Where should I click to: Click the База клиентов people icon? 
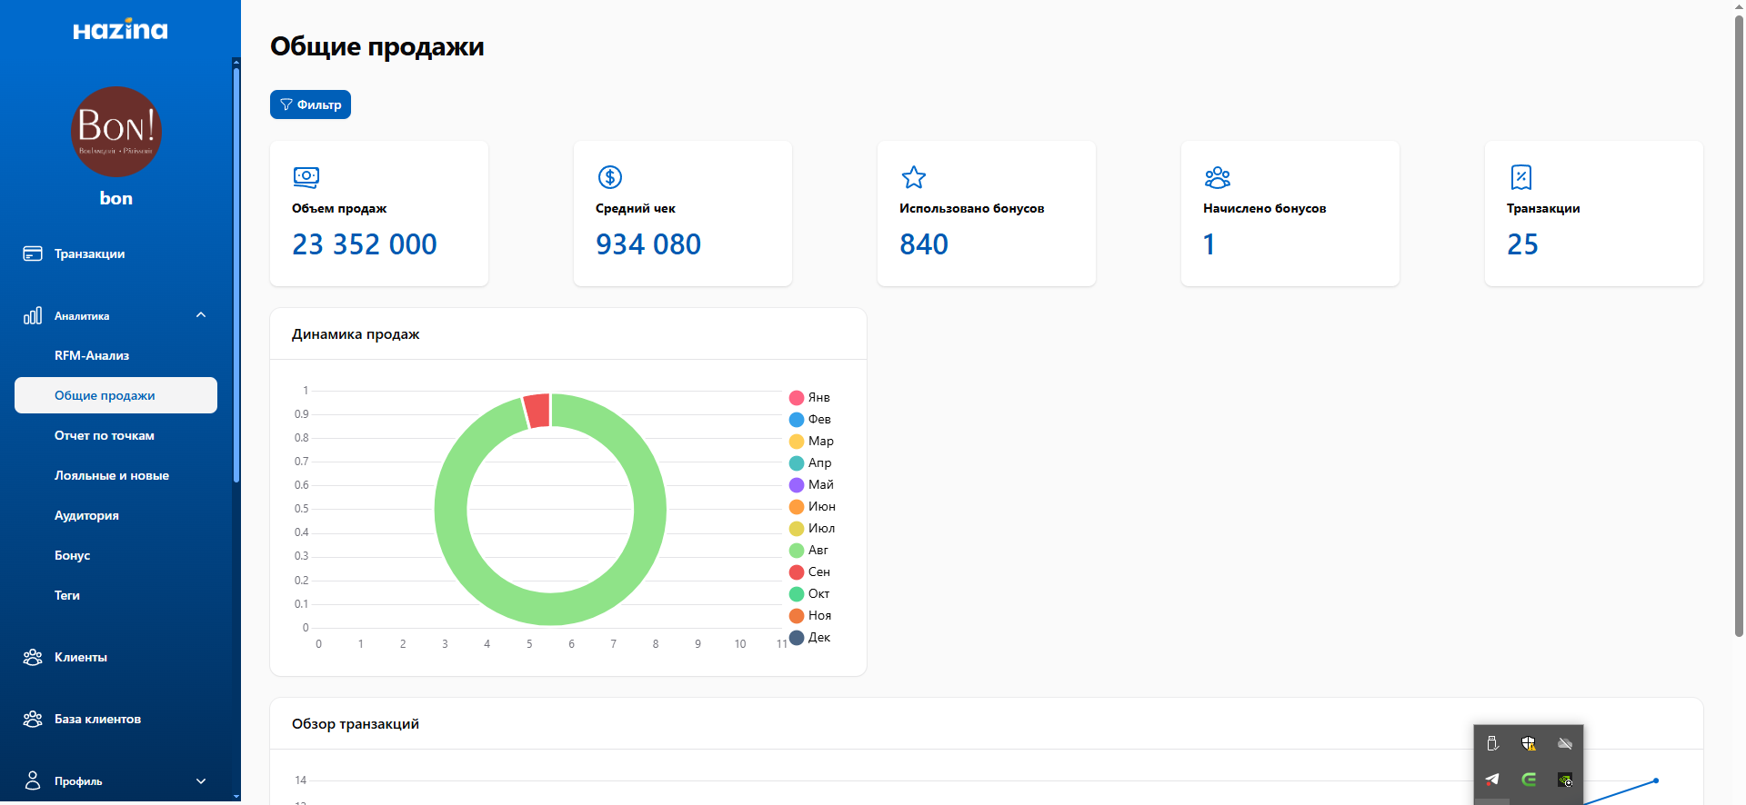pyautogui.click(x=33, y=719)
